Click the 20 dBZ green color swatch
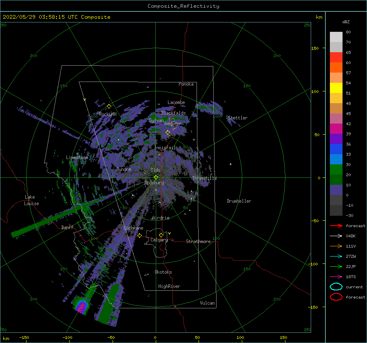367x343 pixels. pos(336,170)
